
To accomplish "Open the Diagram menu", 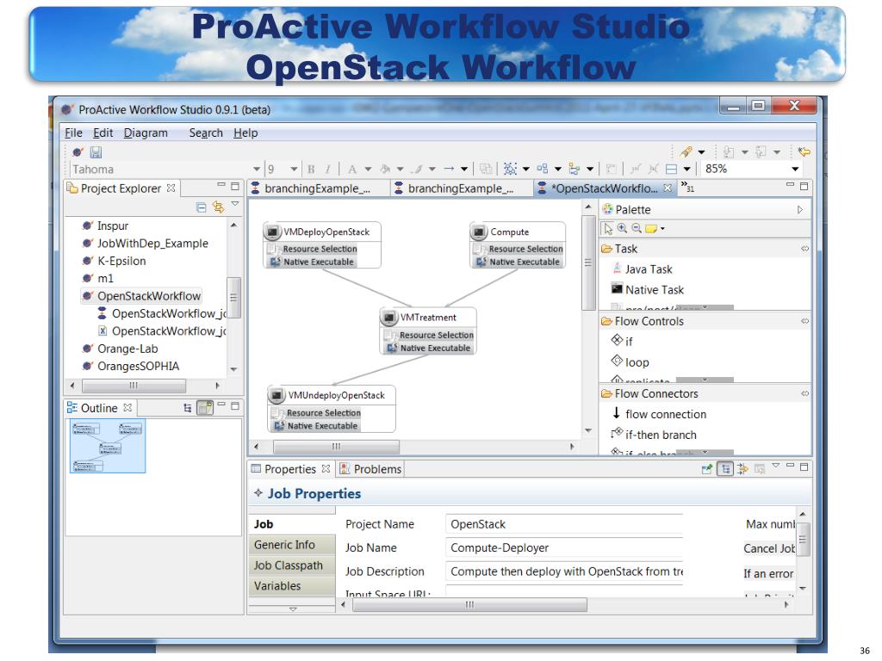I will [146, 133].
